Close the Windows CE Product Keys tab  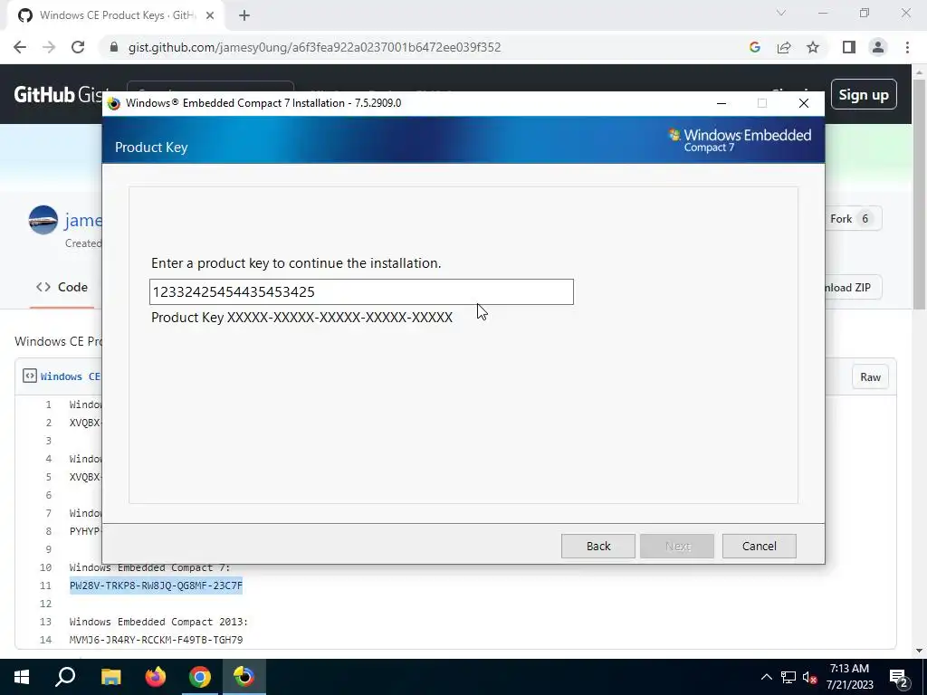[x=210, y=15]
